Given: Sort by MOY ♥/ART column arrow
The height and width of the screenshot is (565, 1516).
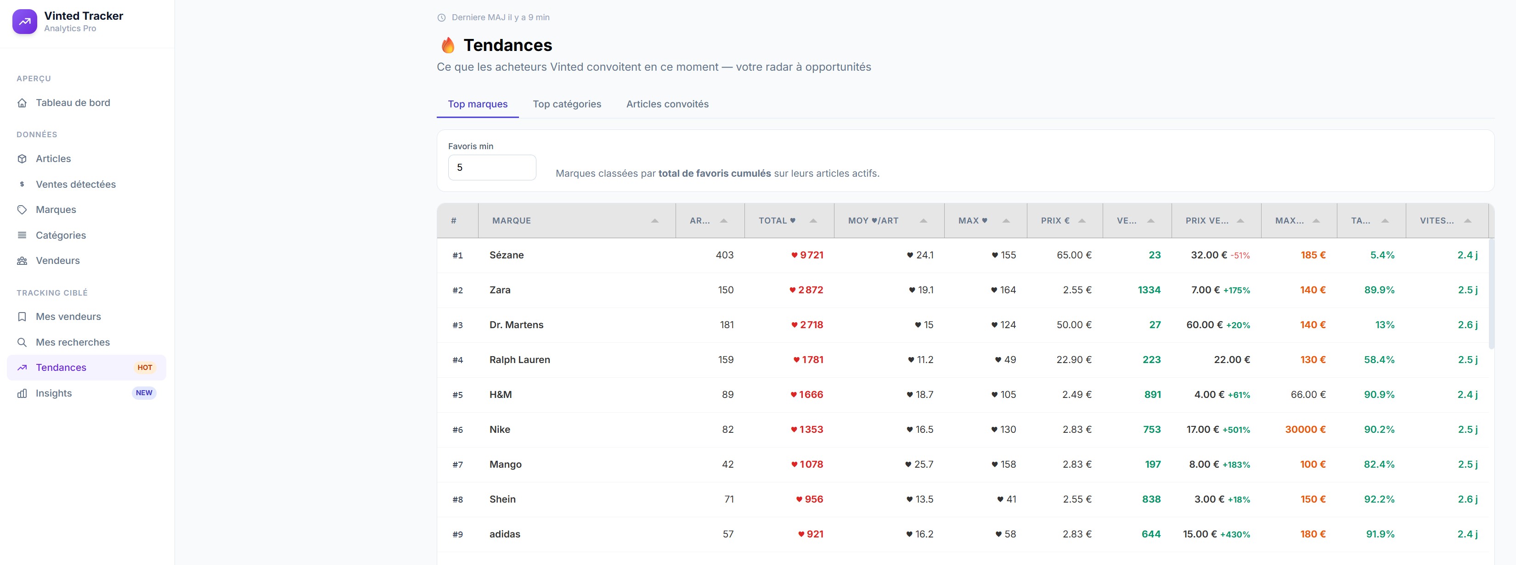Looking at the screenshot, I should point(924,220).
